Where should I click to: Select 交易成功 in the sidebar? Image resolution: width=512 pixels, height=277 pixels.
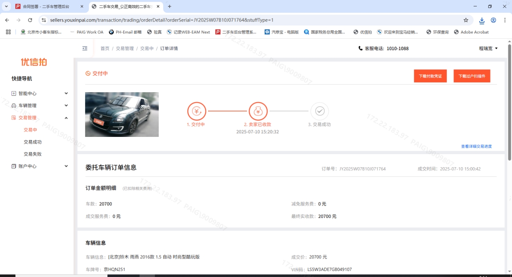[33, 142]
